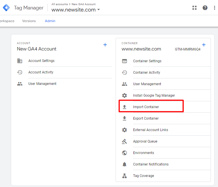Click the Tag Manager logo icon
Image resolution: width=218 pixels, height=187 pixels.
point(6,8)
